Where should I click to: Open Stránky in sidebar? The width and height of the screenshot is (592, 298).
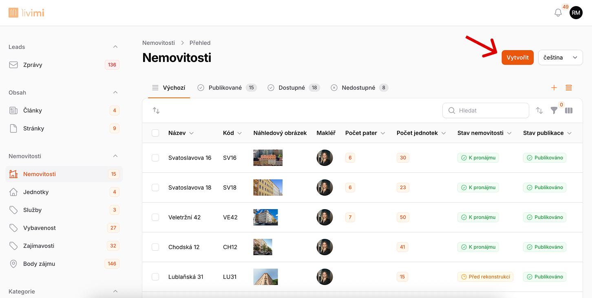[x=64, y=128]
